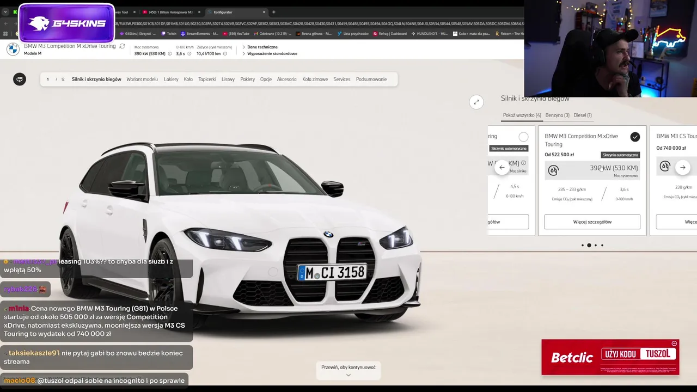
Task: Click Więcej szczegółów on the M3 CS card
Action: [677, 222]
